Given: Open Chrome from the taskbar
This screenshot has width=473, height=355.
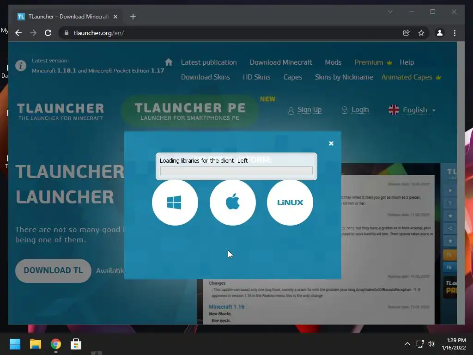Looking at the screenshot, I should click(55, 344).
